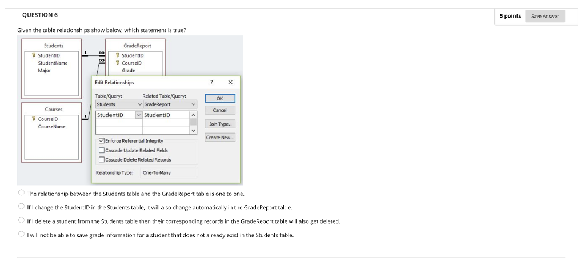Click the GradeReport table title
The height and width of the screenshot is (262, 585).
[x=137, y=46]
